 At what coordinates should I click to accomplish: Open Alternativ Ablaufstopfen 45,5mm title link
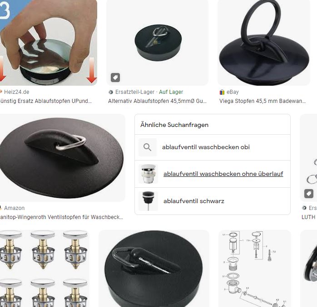(x=157, y=101)
